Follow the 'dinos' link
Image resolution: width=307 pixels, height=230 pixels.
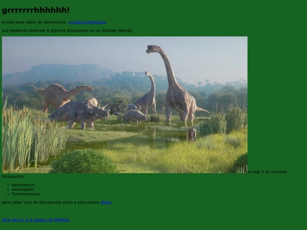tap(106, 202)
